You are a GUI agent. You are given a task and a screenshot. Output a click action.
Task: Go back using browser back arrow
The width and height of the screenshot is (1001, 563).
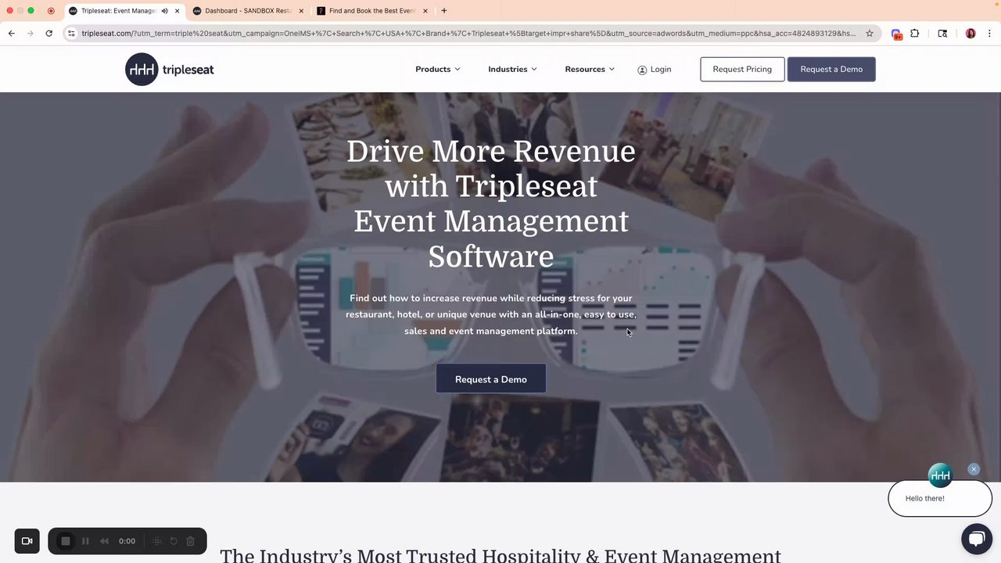(12, 34)
